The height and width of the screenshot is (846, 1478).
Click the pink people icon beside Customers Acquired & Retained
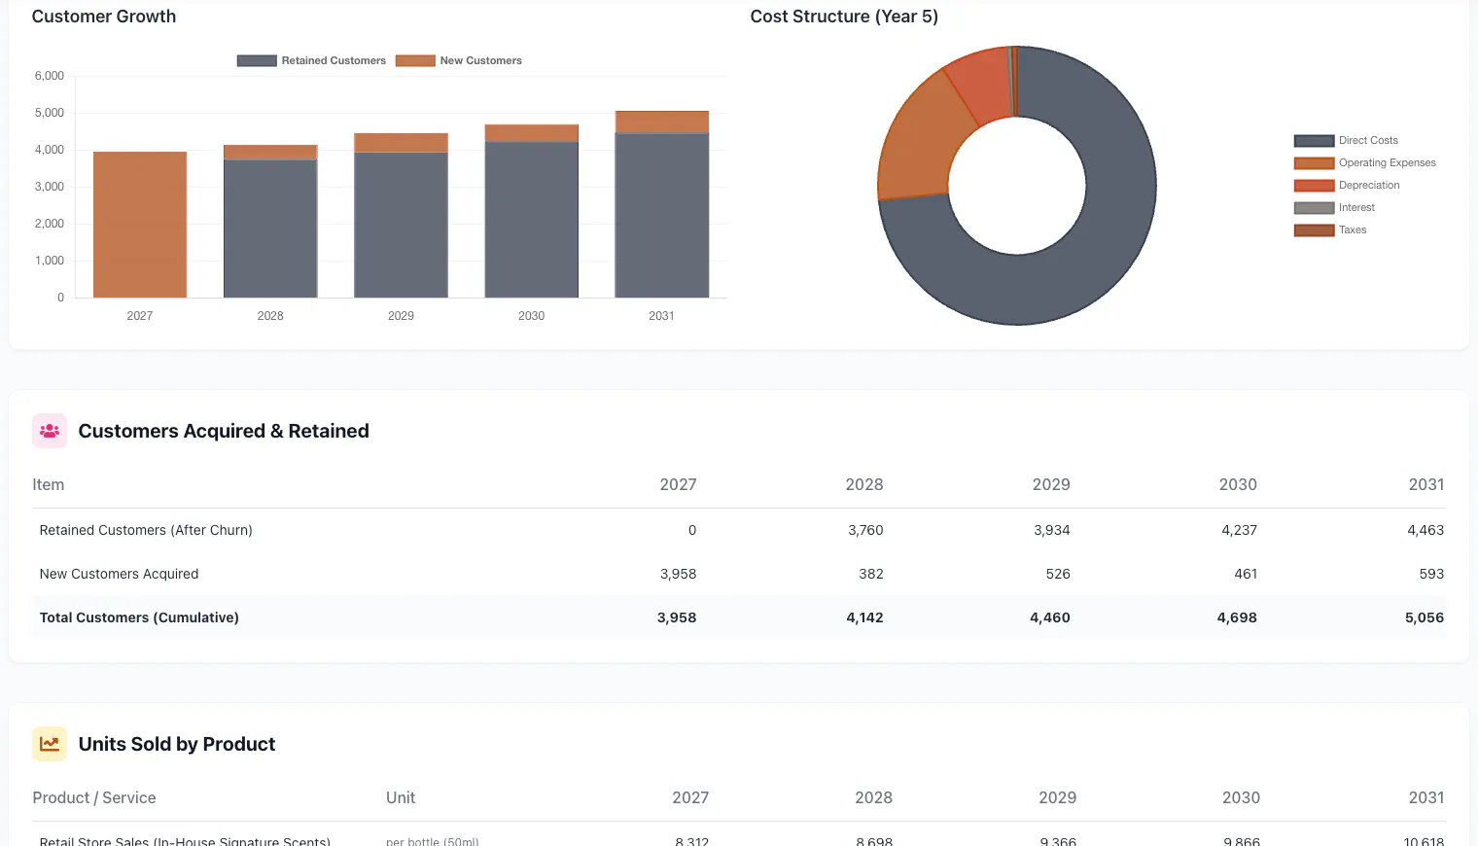click(x=50, y=431)
